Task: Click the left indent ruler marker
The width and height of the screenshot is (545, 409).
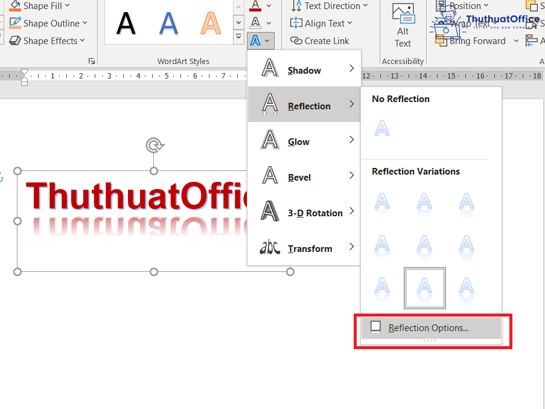Action: 24,82
